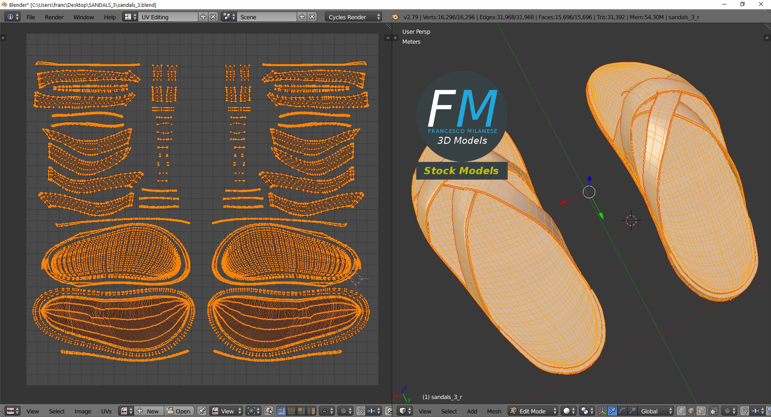Click the scale manipulator icon
Image resolution: width=771 pixels, height=417 pixels.
click(x=632, y=411)
